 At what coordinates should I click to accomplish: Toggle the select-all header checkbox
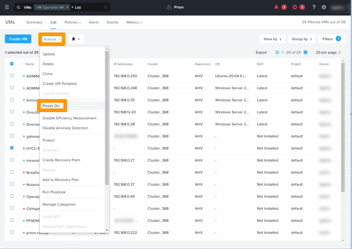pyautogui.click(x=12, y=64)
